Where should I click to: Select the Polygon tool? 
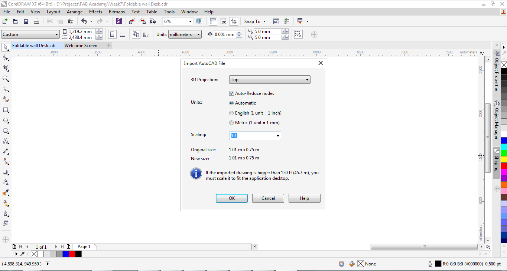pos(6,131)
